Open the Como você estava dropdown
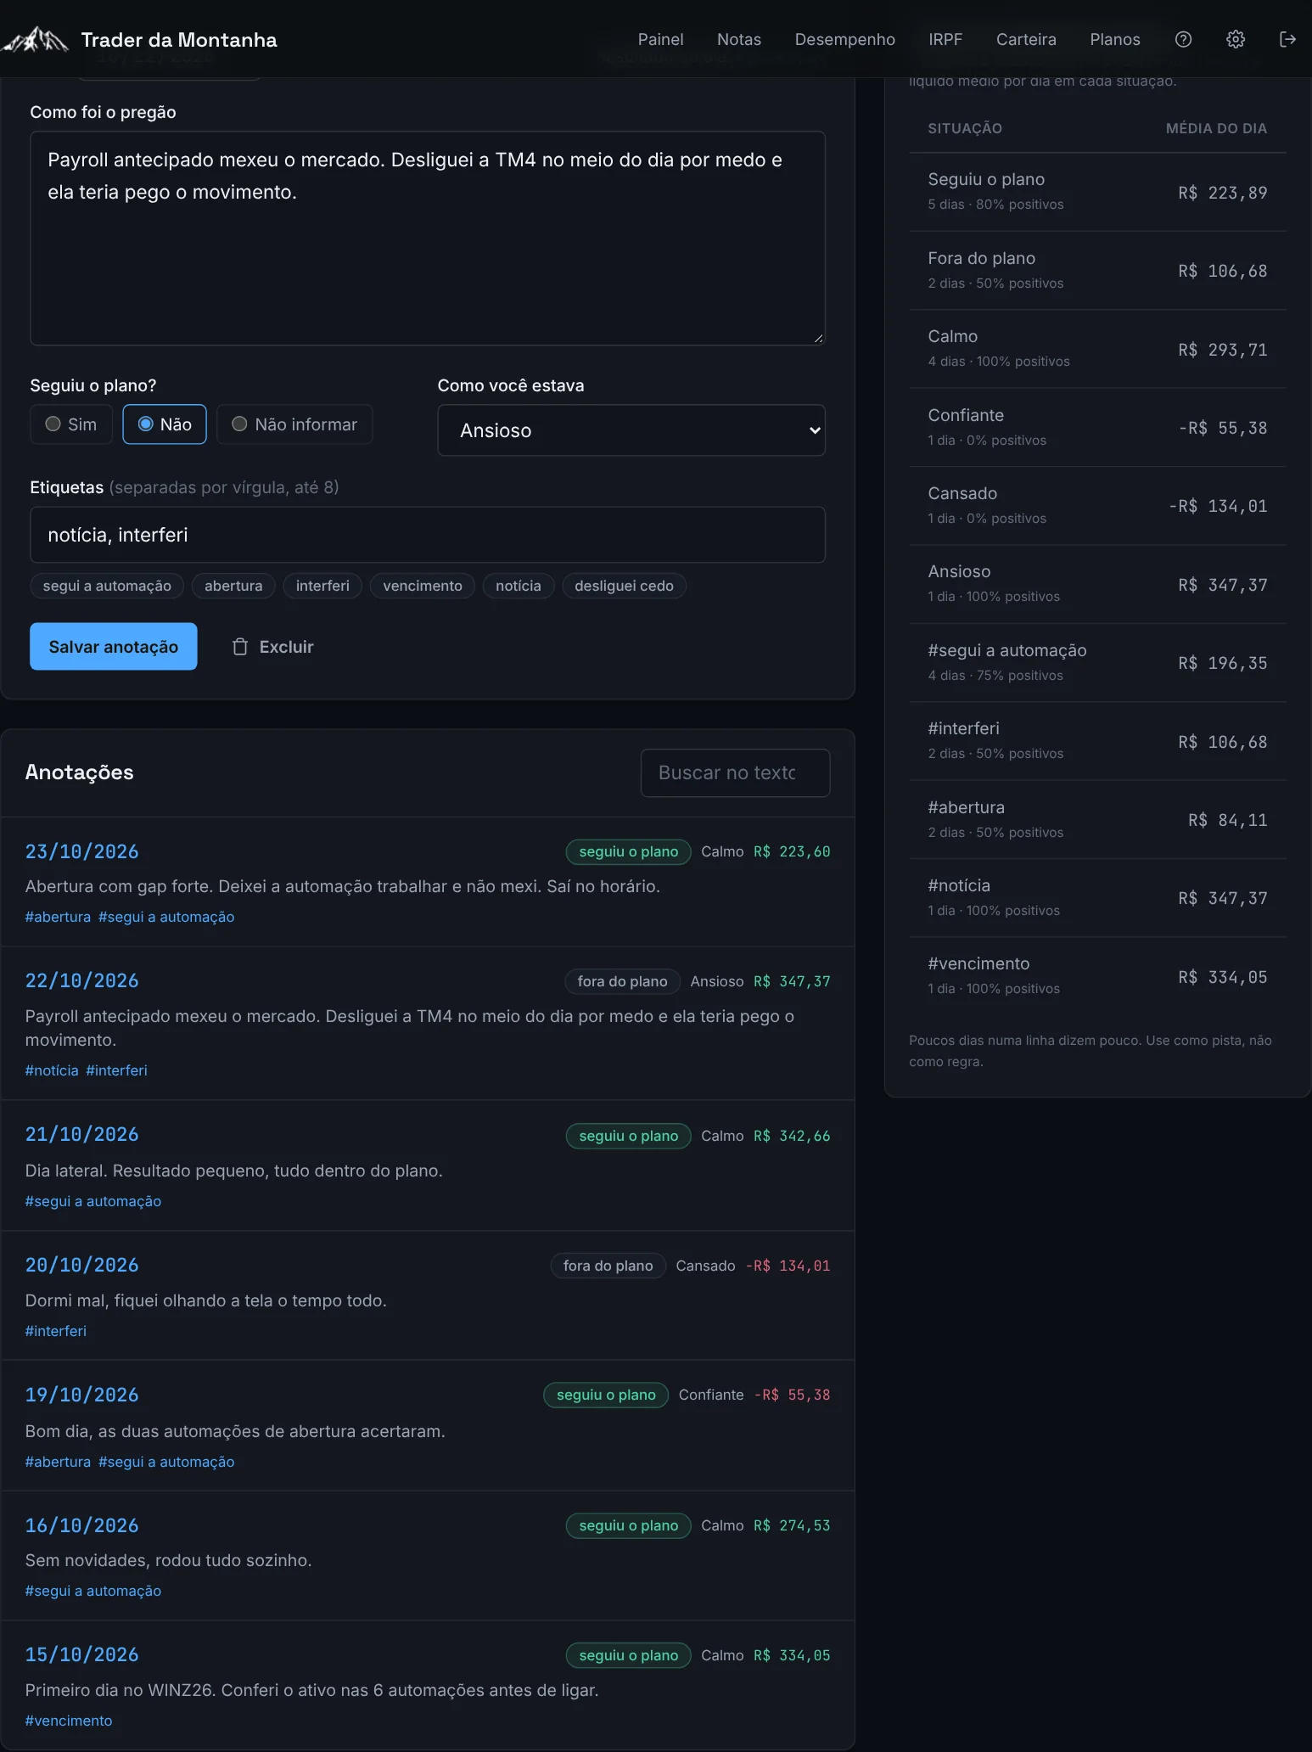1312x1752 pixels. [631, 430]
